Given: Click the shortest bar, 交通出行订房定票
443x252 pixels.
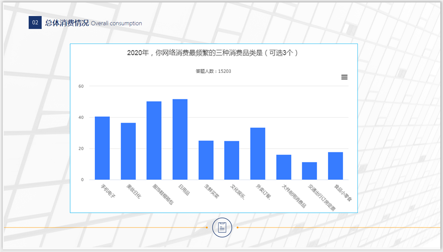Looking at the screenshot, I should (x=309, y=171).
